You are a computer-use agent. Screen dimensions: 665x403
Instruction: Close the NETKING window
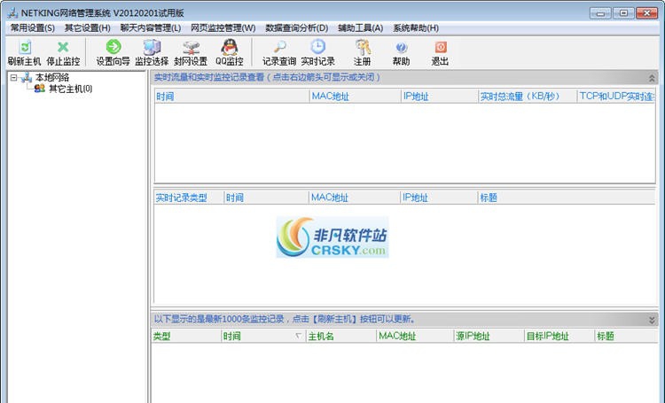[x=646, y=13]
